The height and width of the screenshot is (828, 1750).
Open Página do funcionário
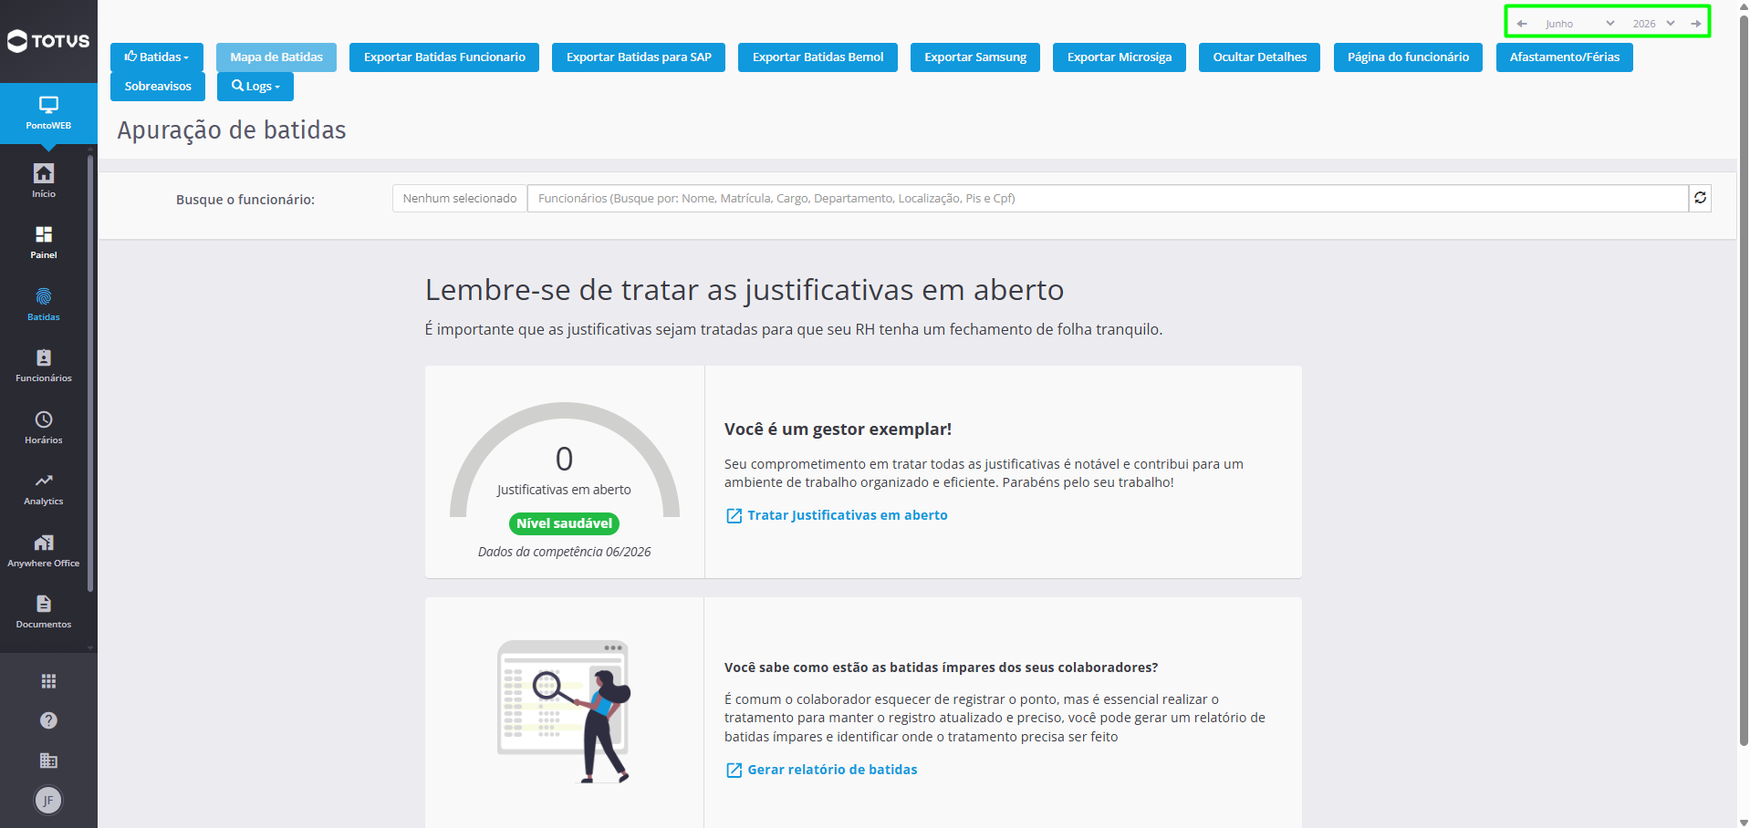[x=1408, y=57]
